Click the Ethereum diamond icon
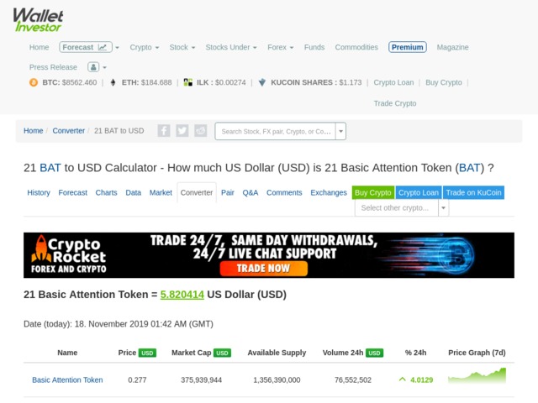The width and height of the screenshot is (538, 403). 113,82
